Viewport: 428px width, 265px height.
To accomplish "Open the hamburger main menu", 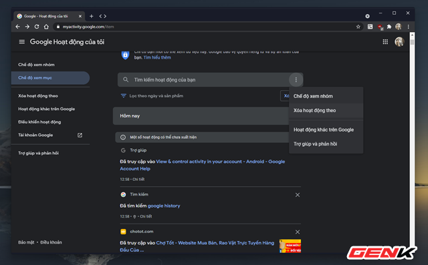I will tap(22, 41).
